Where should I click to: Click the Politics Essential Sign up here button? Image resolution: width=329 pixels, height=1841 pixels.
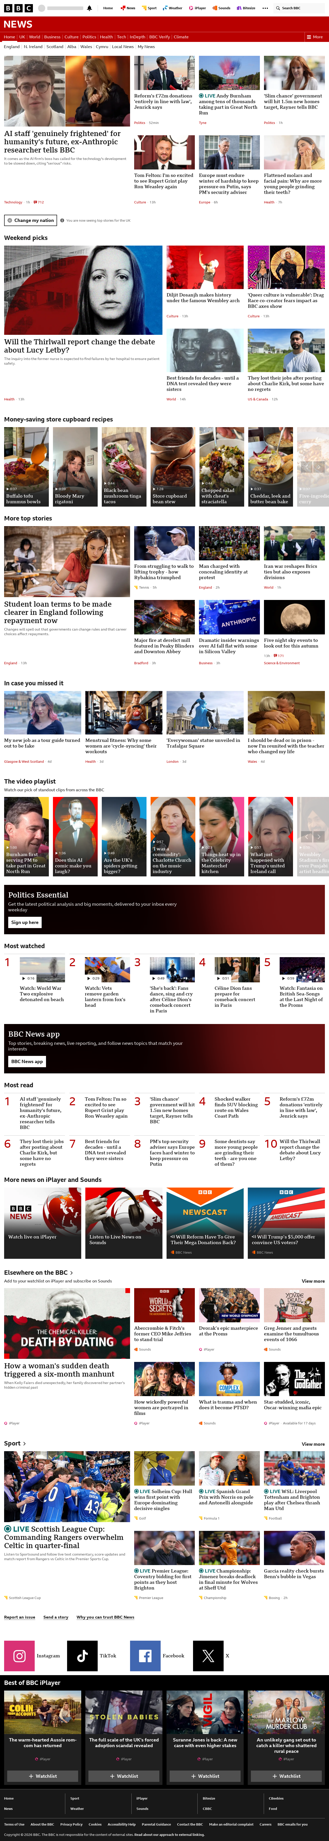[x=25, y=923]
